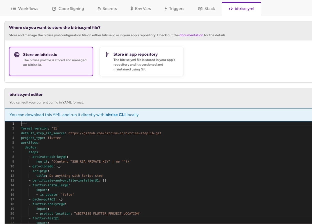Click the project_location BITRISE_FLUTTER_PROJECT_LOCATION line
The height and width of the screenshot is (224, 312).
pyautogui.click(x=88, y=214)
